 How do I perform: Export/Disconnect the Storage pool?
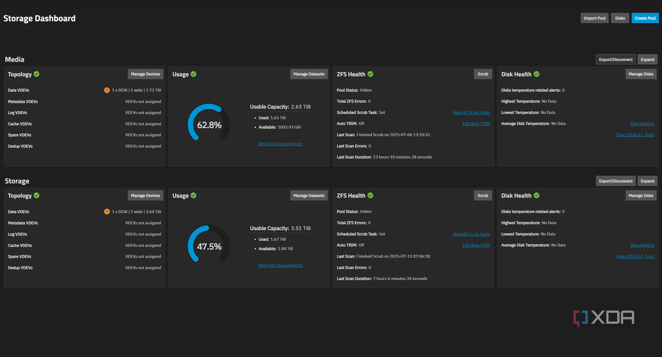click(x=616, y=181)
